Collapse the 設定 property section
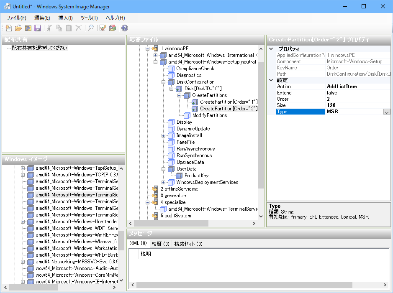The image size is (393, 293). point(271,80)
